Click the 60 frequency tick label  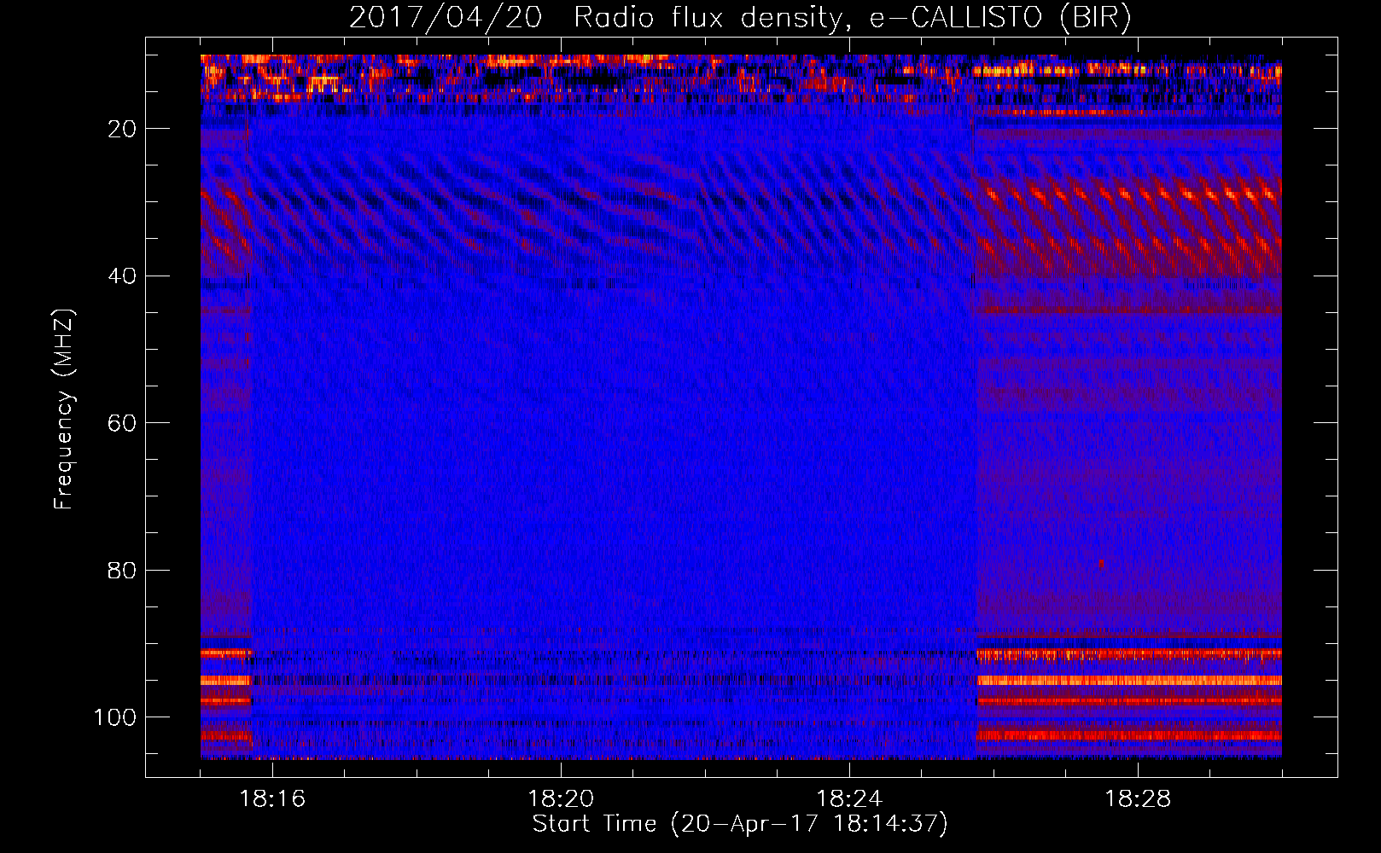coord(123,423)
